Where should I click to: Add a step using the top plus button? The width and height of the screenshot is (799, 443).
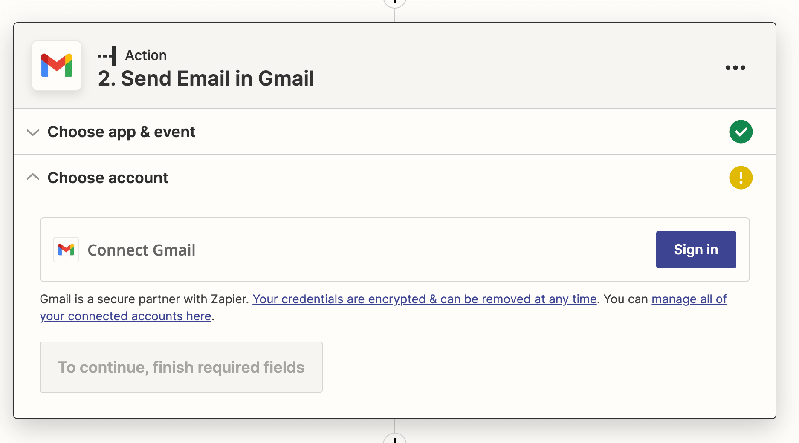click(395, 3)
